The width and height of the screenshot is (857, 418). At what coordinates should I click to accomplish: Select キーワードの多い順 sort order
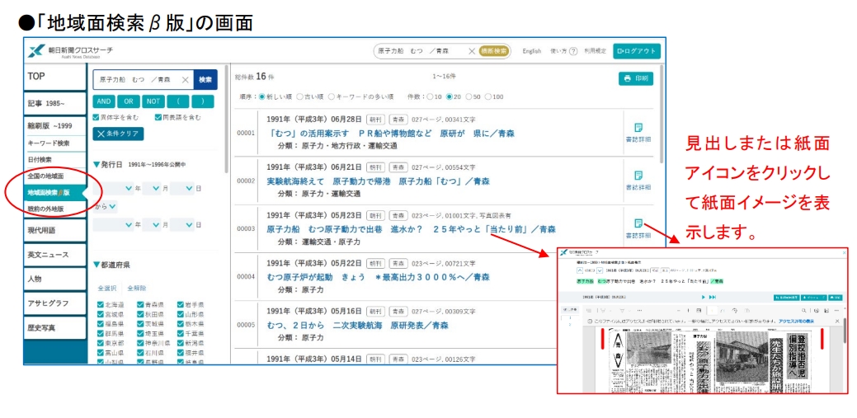332,96
